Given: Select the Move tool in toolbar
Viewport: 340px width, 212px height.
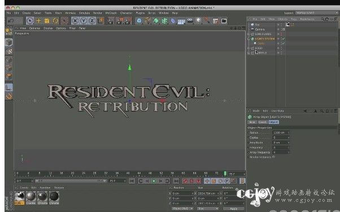Looking at the screenshot, I should tap(38, 21).
